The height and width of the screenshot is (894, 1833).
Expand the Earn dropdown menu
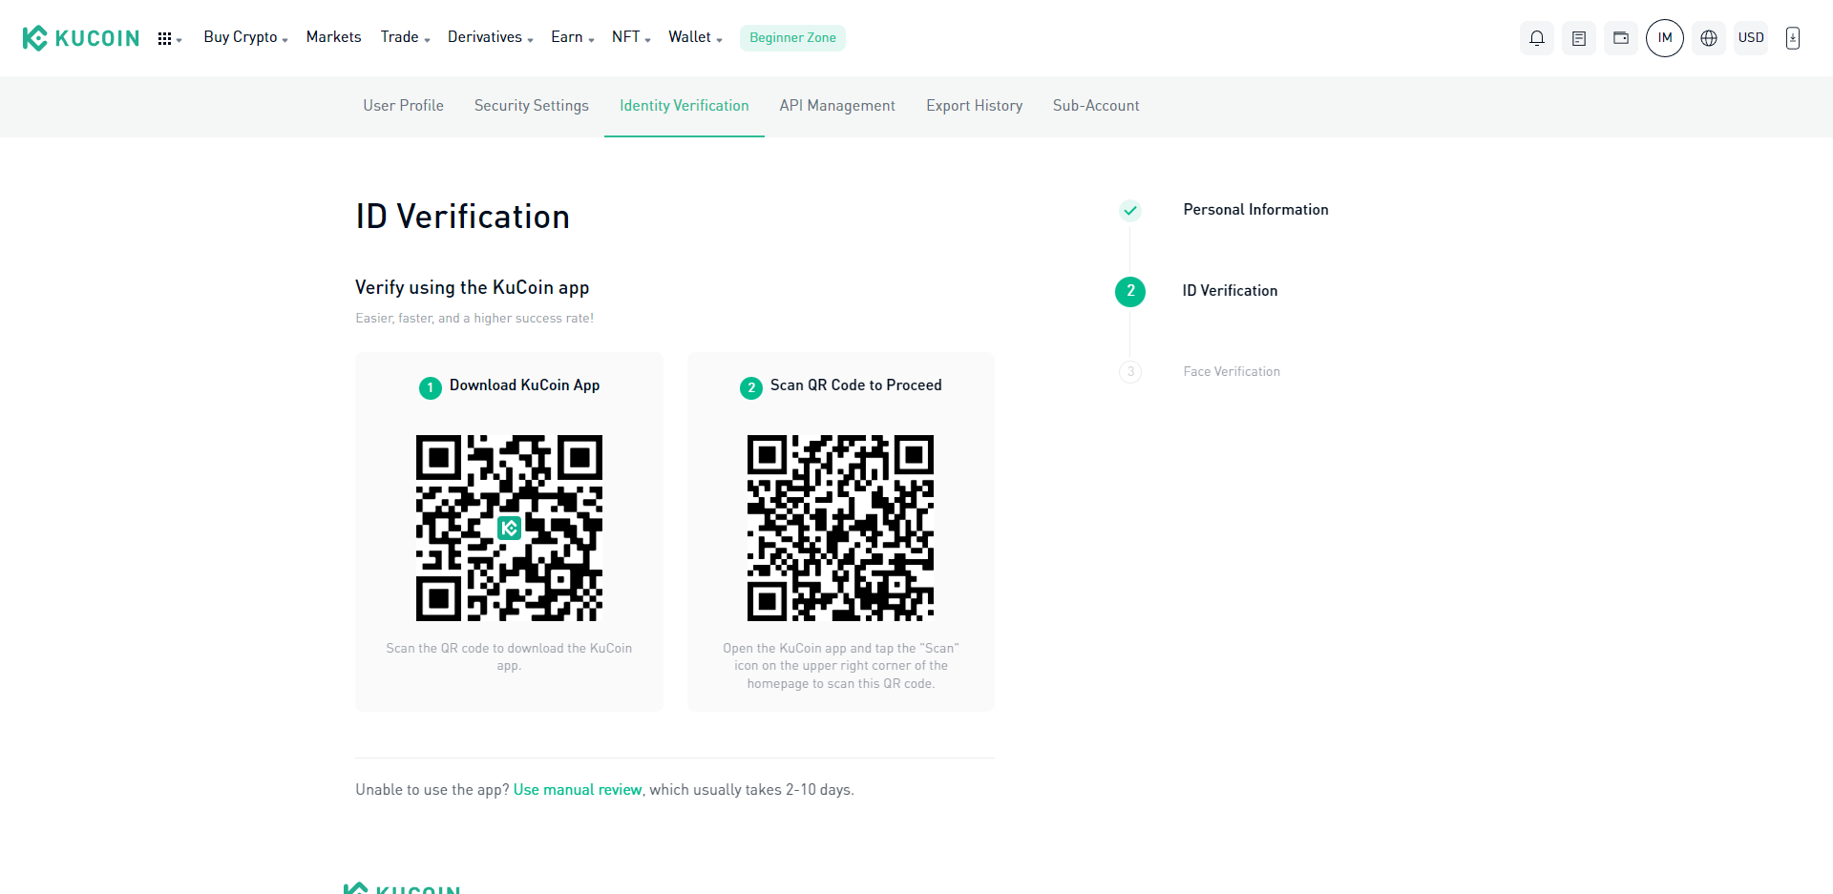pos(572,37)
